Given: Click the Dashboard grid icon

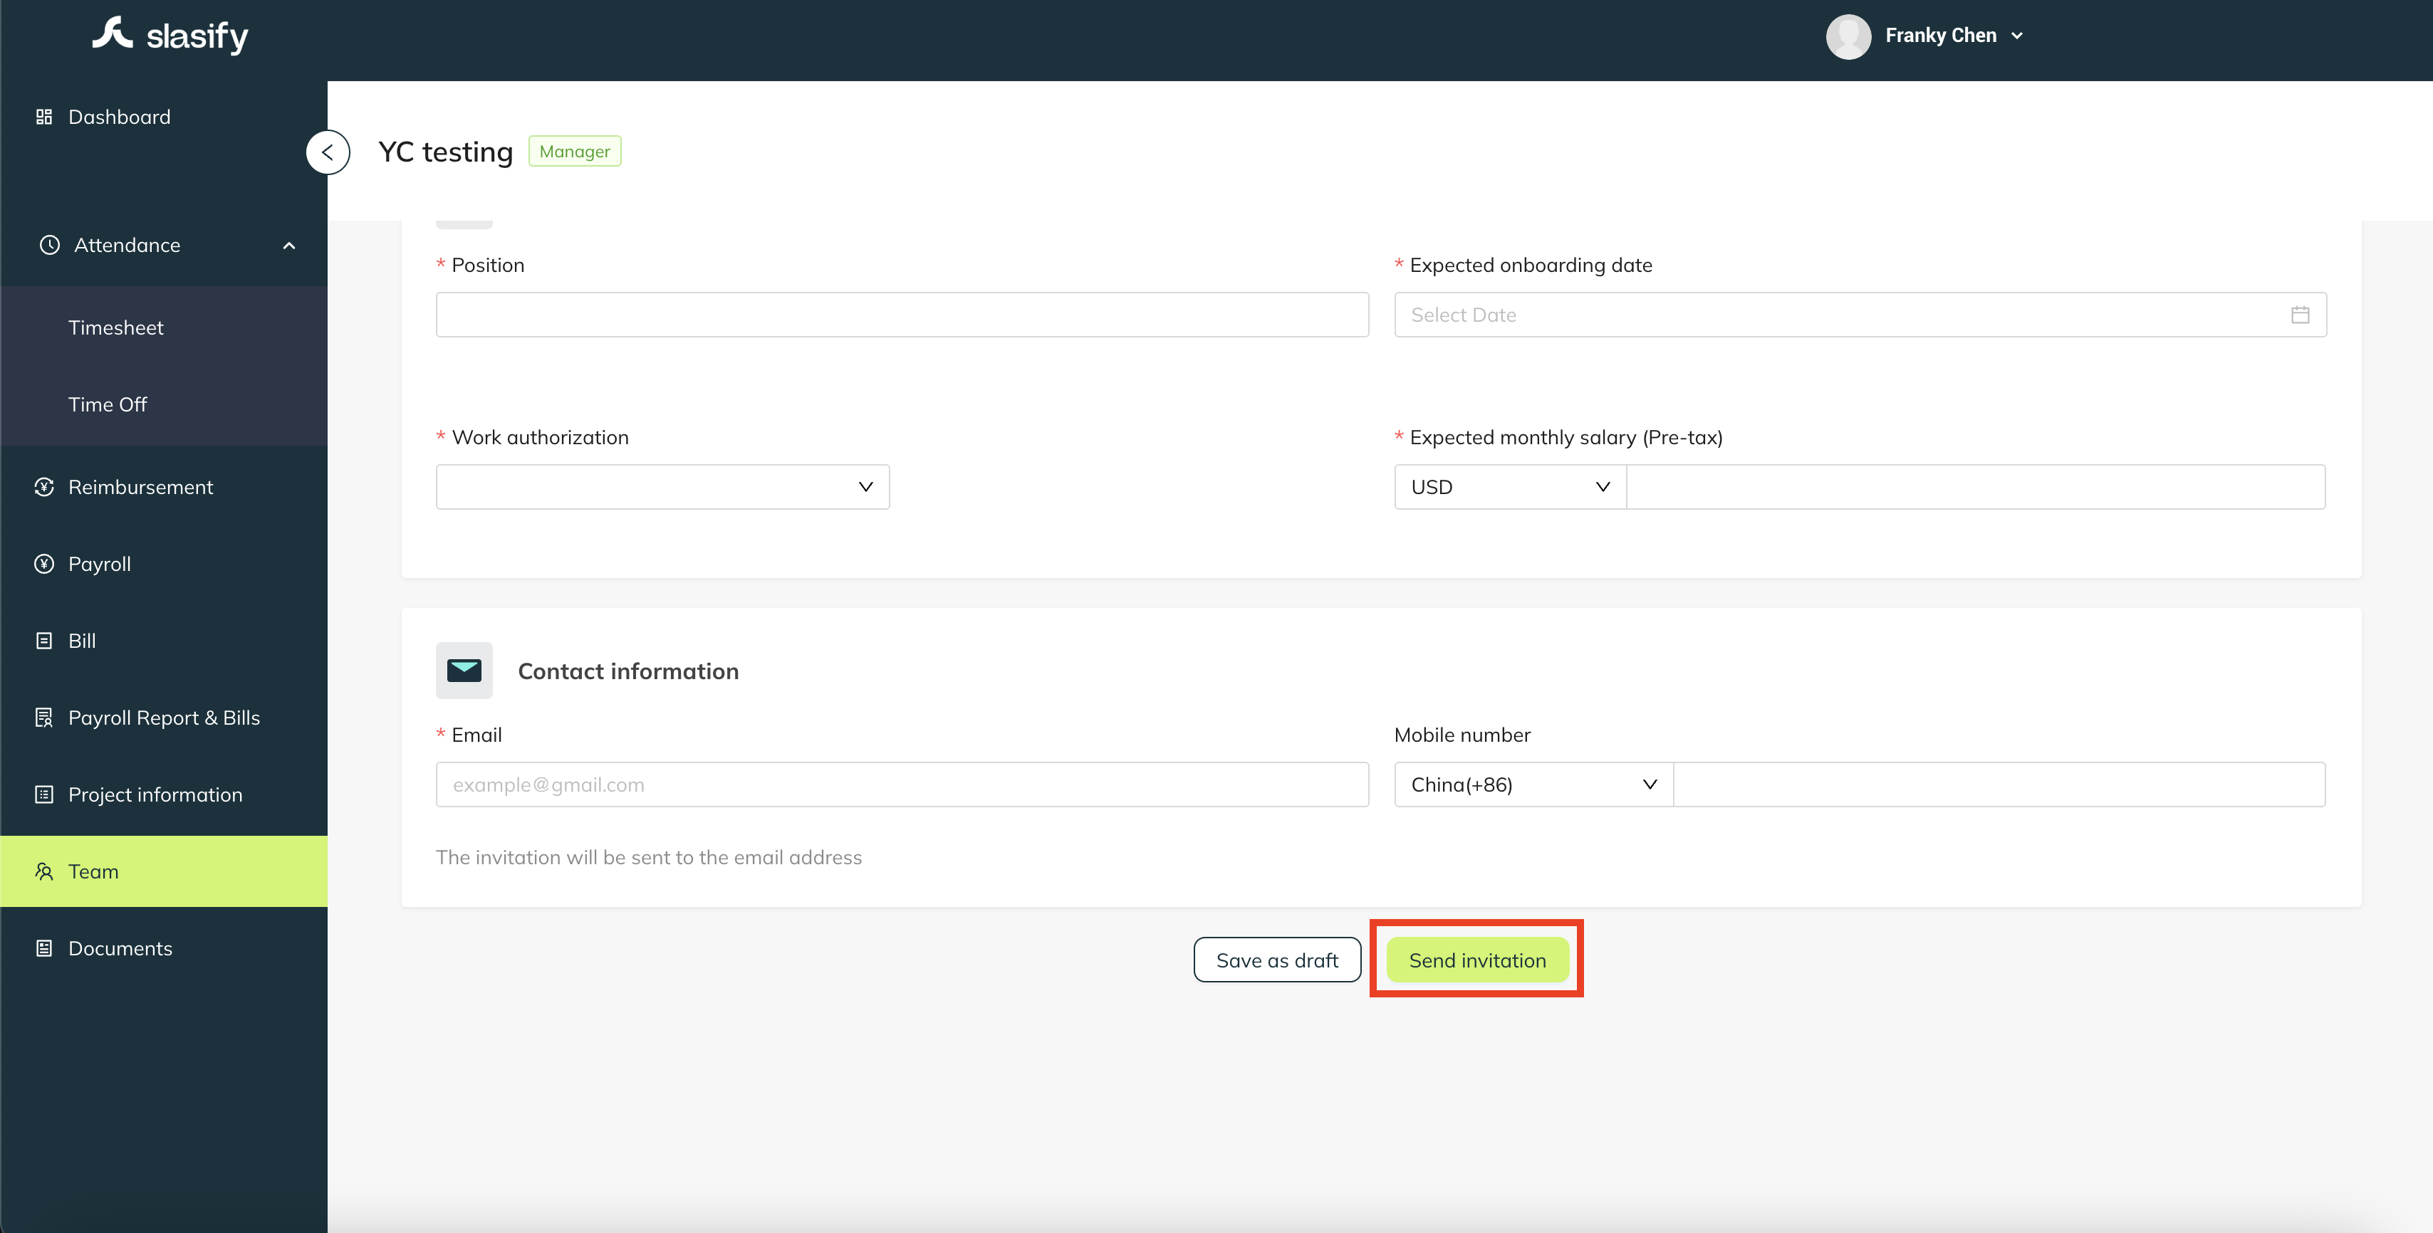Looking at the screenshot, I should click(x=43, y=117).
